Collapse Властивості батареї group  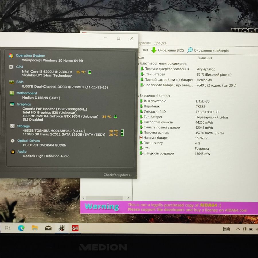[138, 96]
